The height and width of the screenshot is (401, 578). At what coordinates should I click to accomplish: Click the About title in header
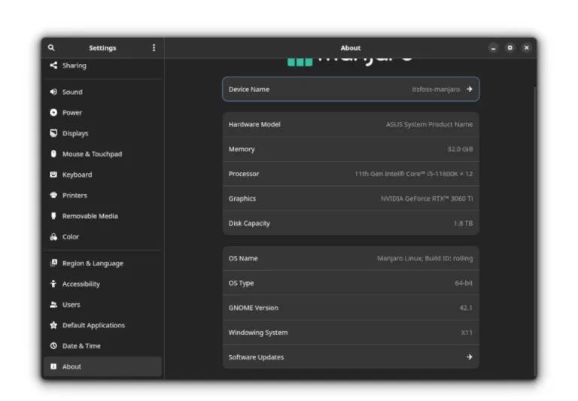(x=350, y=48)
